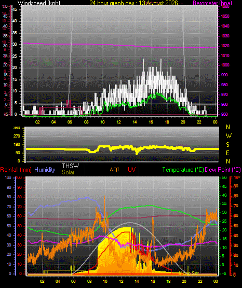
Task: Click green 35 on the temperature axis
Action: 224,204
